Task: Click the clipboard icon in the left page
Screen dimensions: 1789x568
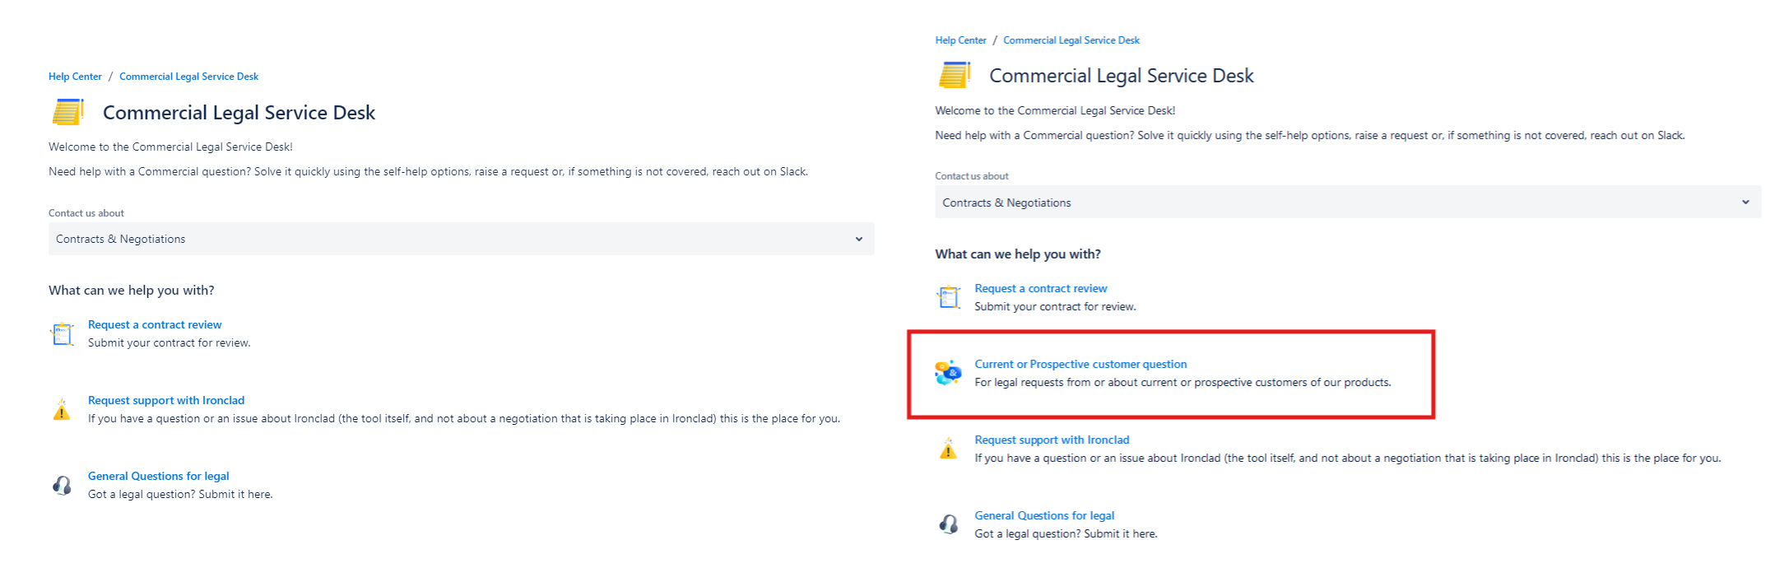Action: 63,333
